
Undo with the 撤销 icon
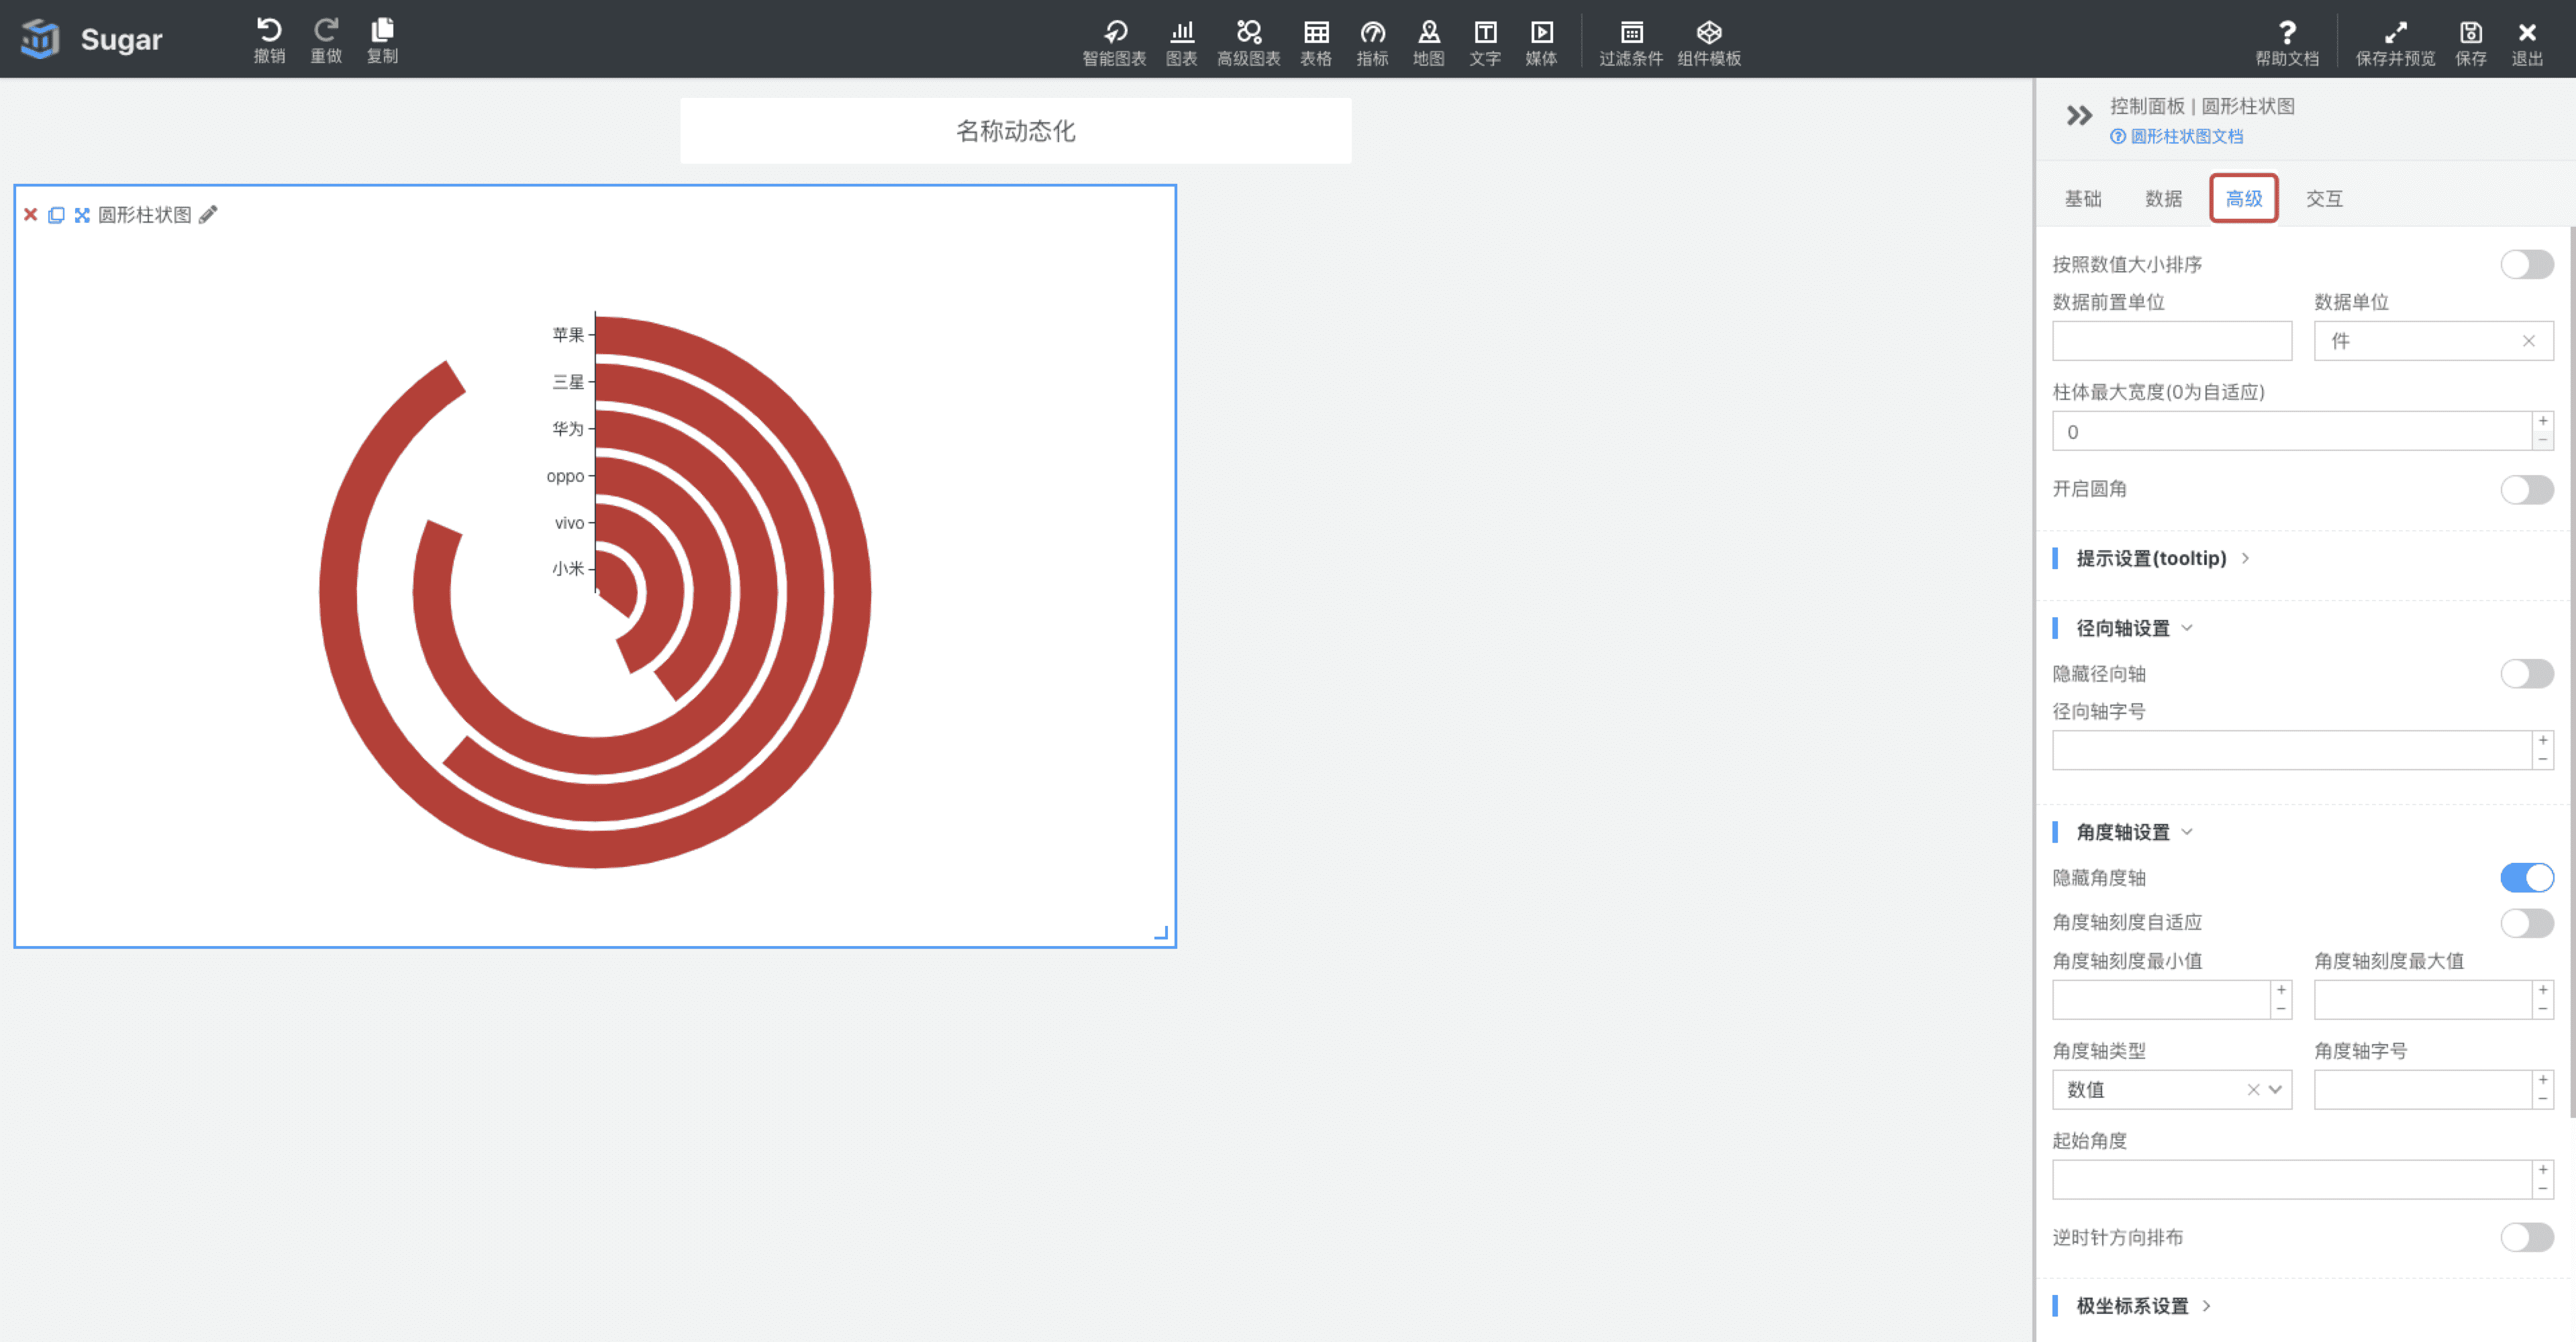(x=269, y=40)
